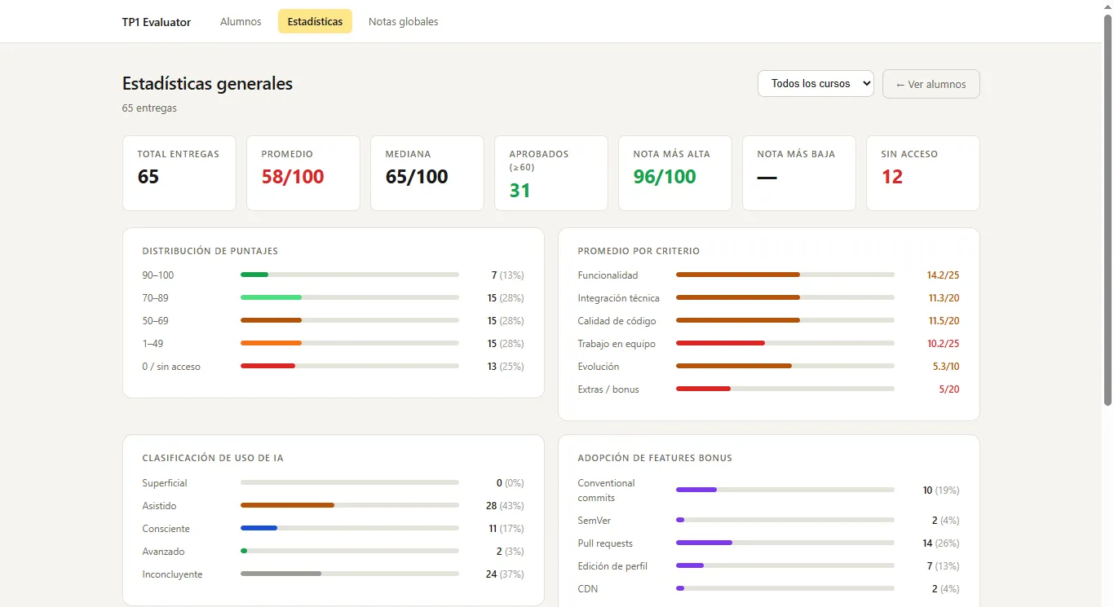1114x607 pixels.
Task: Click the 50–69 row label
Action: (x=156, y=320)
